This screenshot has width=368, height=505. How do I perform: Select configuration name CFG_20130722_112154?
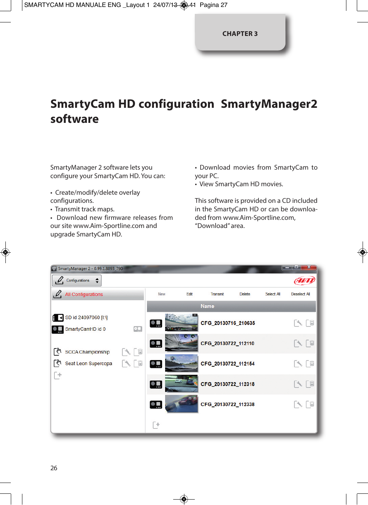(228, 364)
